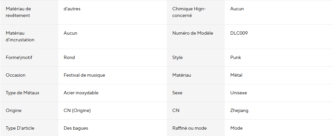
Task: Select the "Des bagues" value
Action: (76, 128)
